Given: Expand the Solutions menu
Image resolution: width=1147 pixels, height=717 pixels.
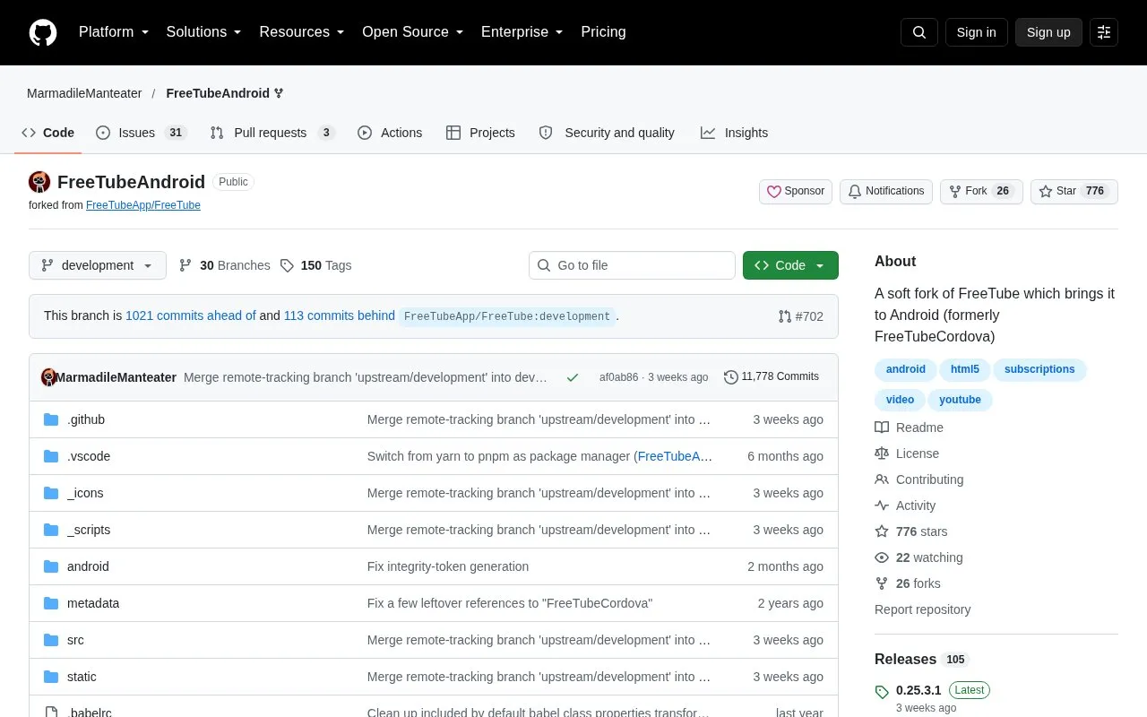Looking at the screenshot, I should 203,32.
